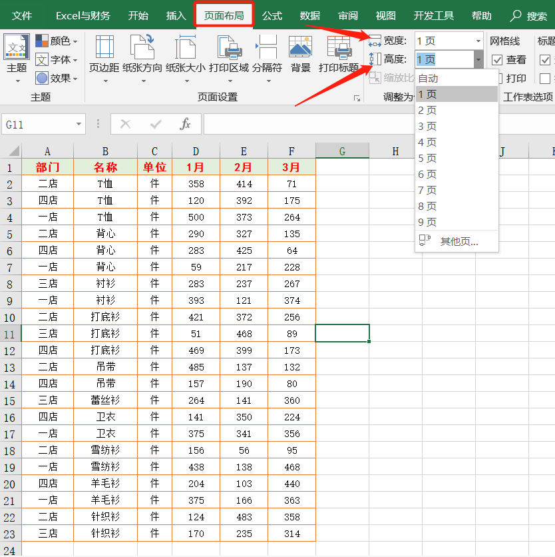555x557 pixels.
Task: Expand the Name Box dropdown arrow
Action: [x=79, y=124]
